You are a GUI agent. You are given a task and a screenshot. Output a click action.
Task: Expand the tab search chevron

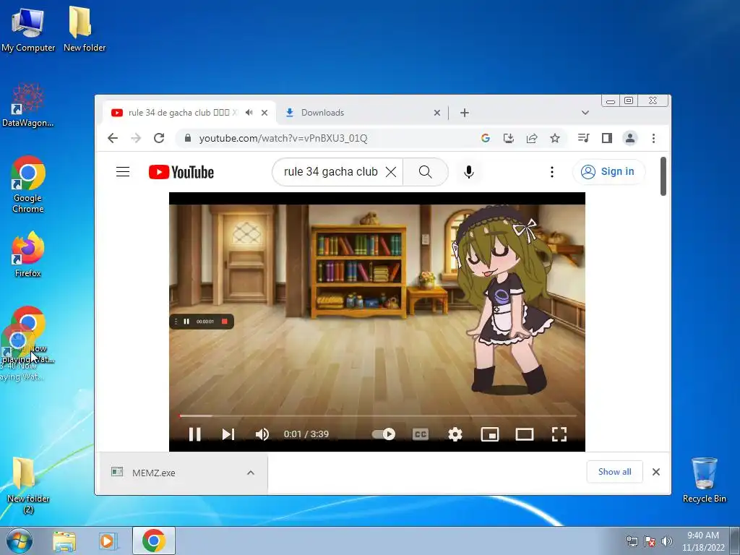pos(585,113)
